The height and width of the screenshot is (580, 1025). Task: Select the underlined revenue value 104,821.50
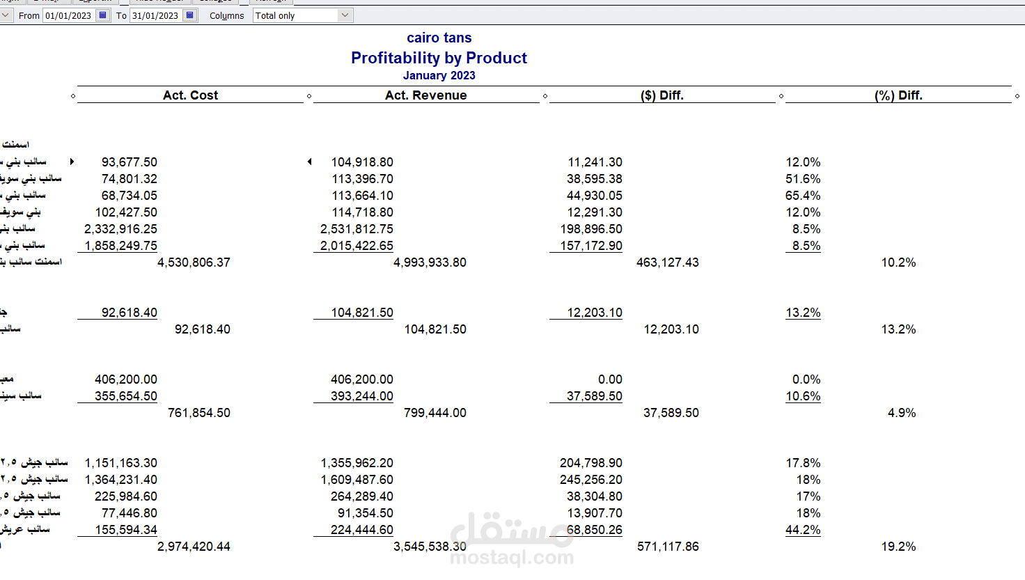coord(362,313)
